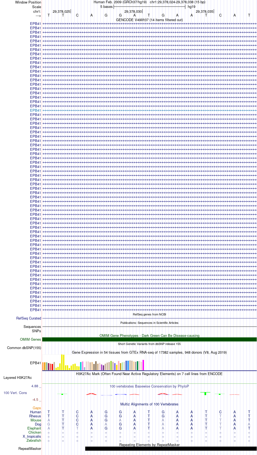Screen dimensions: 257x455
Task: Open the Layered H3K27Ac track label
Action: [18, 377]
